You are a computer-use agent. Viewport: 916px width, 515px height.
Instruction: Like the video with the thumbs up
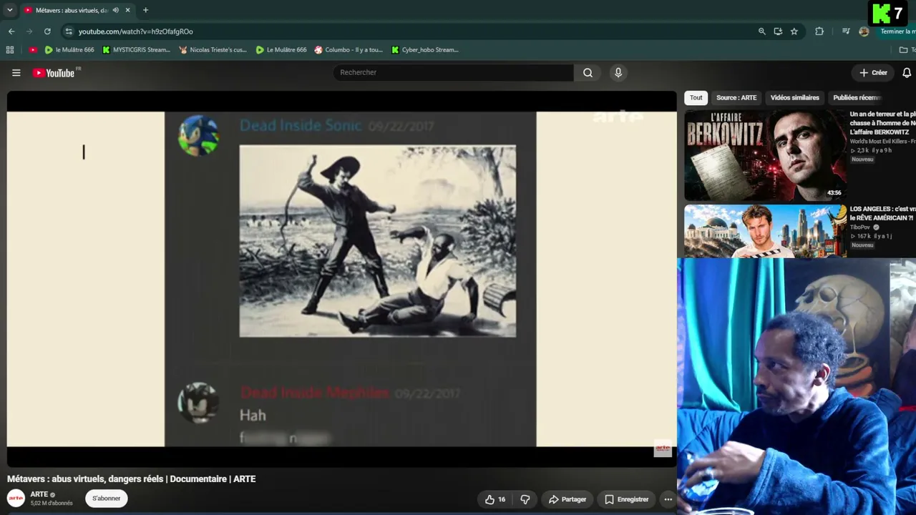click(x=495, y=499)
